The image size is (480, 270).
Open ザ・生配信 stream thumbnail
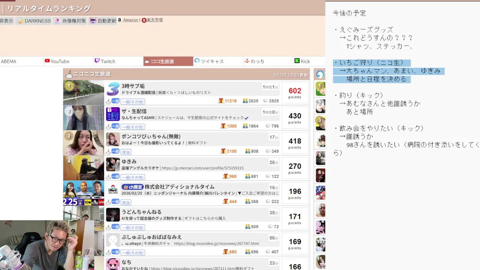click(x=84, y=118)
